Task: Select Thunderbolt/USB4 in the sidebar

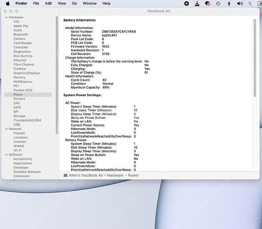Action: pos(27,120)
